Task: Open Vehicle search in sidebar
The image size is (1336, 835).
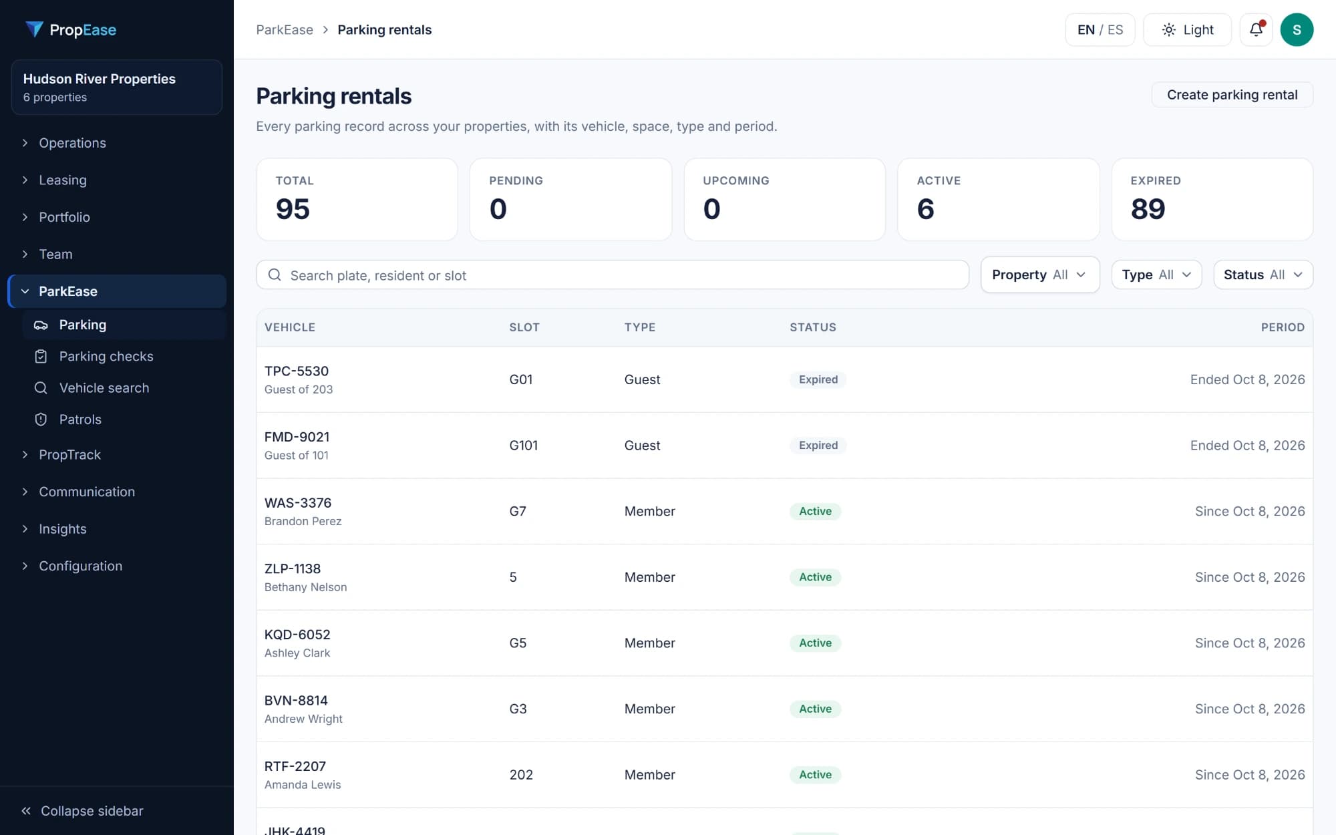Action: pyautogui.click(x=124, y=388)
